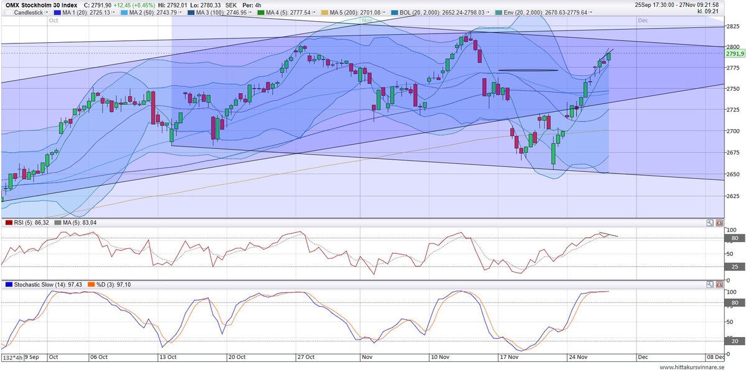Click the current price tag 2791,9
This screenshot has width=746, height=370.
[734, 53]
